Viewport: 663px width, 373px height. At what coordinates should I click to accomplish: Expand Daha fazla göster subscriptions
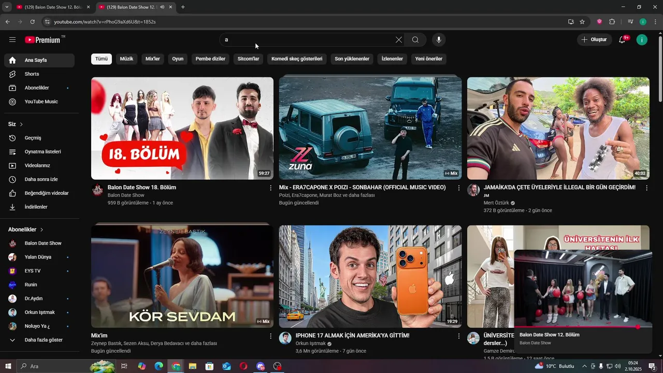(x=39, y=340)
